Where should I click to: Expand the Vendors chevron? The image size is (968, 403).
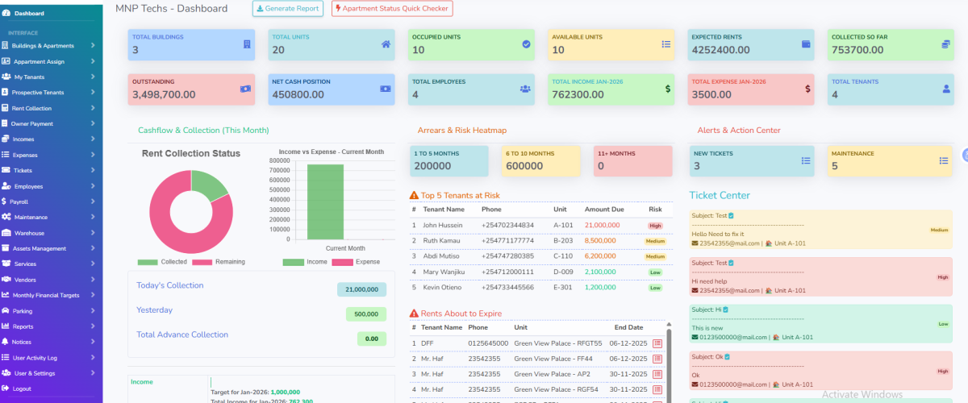93,280
